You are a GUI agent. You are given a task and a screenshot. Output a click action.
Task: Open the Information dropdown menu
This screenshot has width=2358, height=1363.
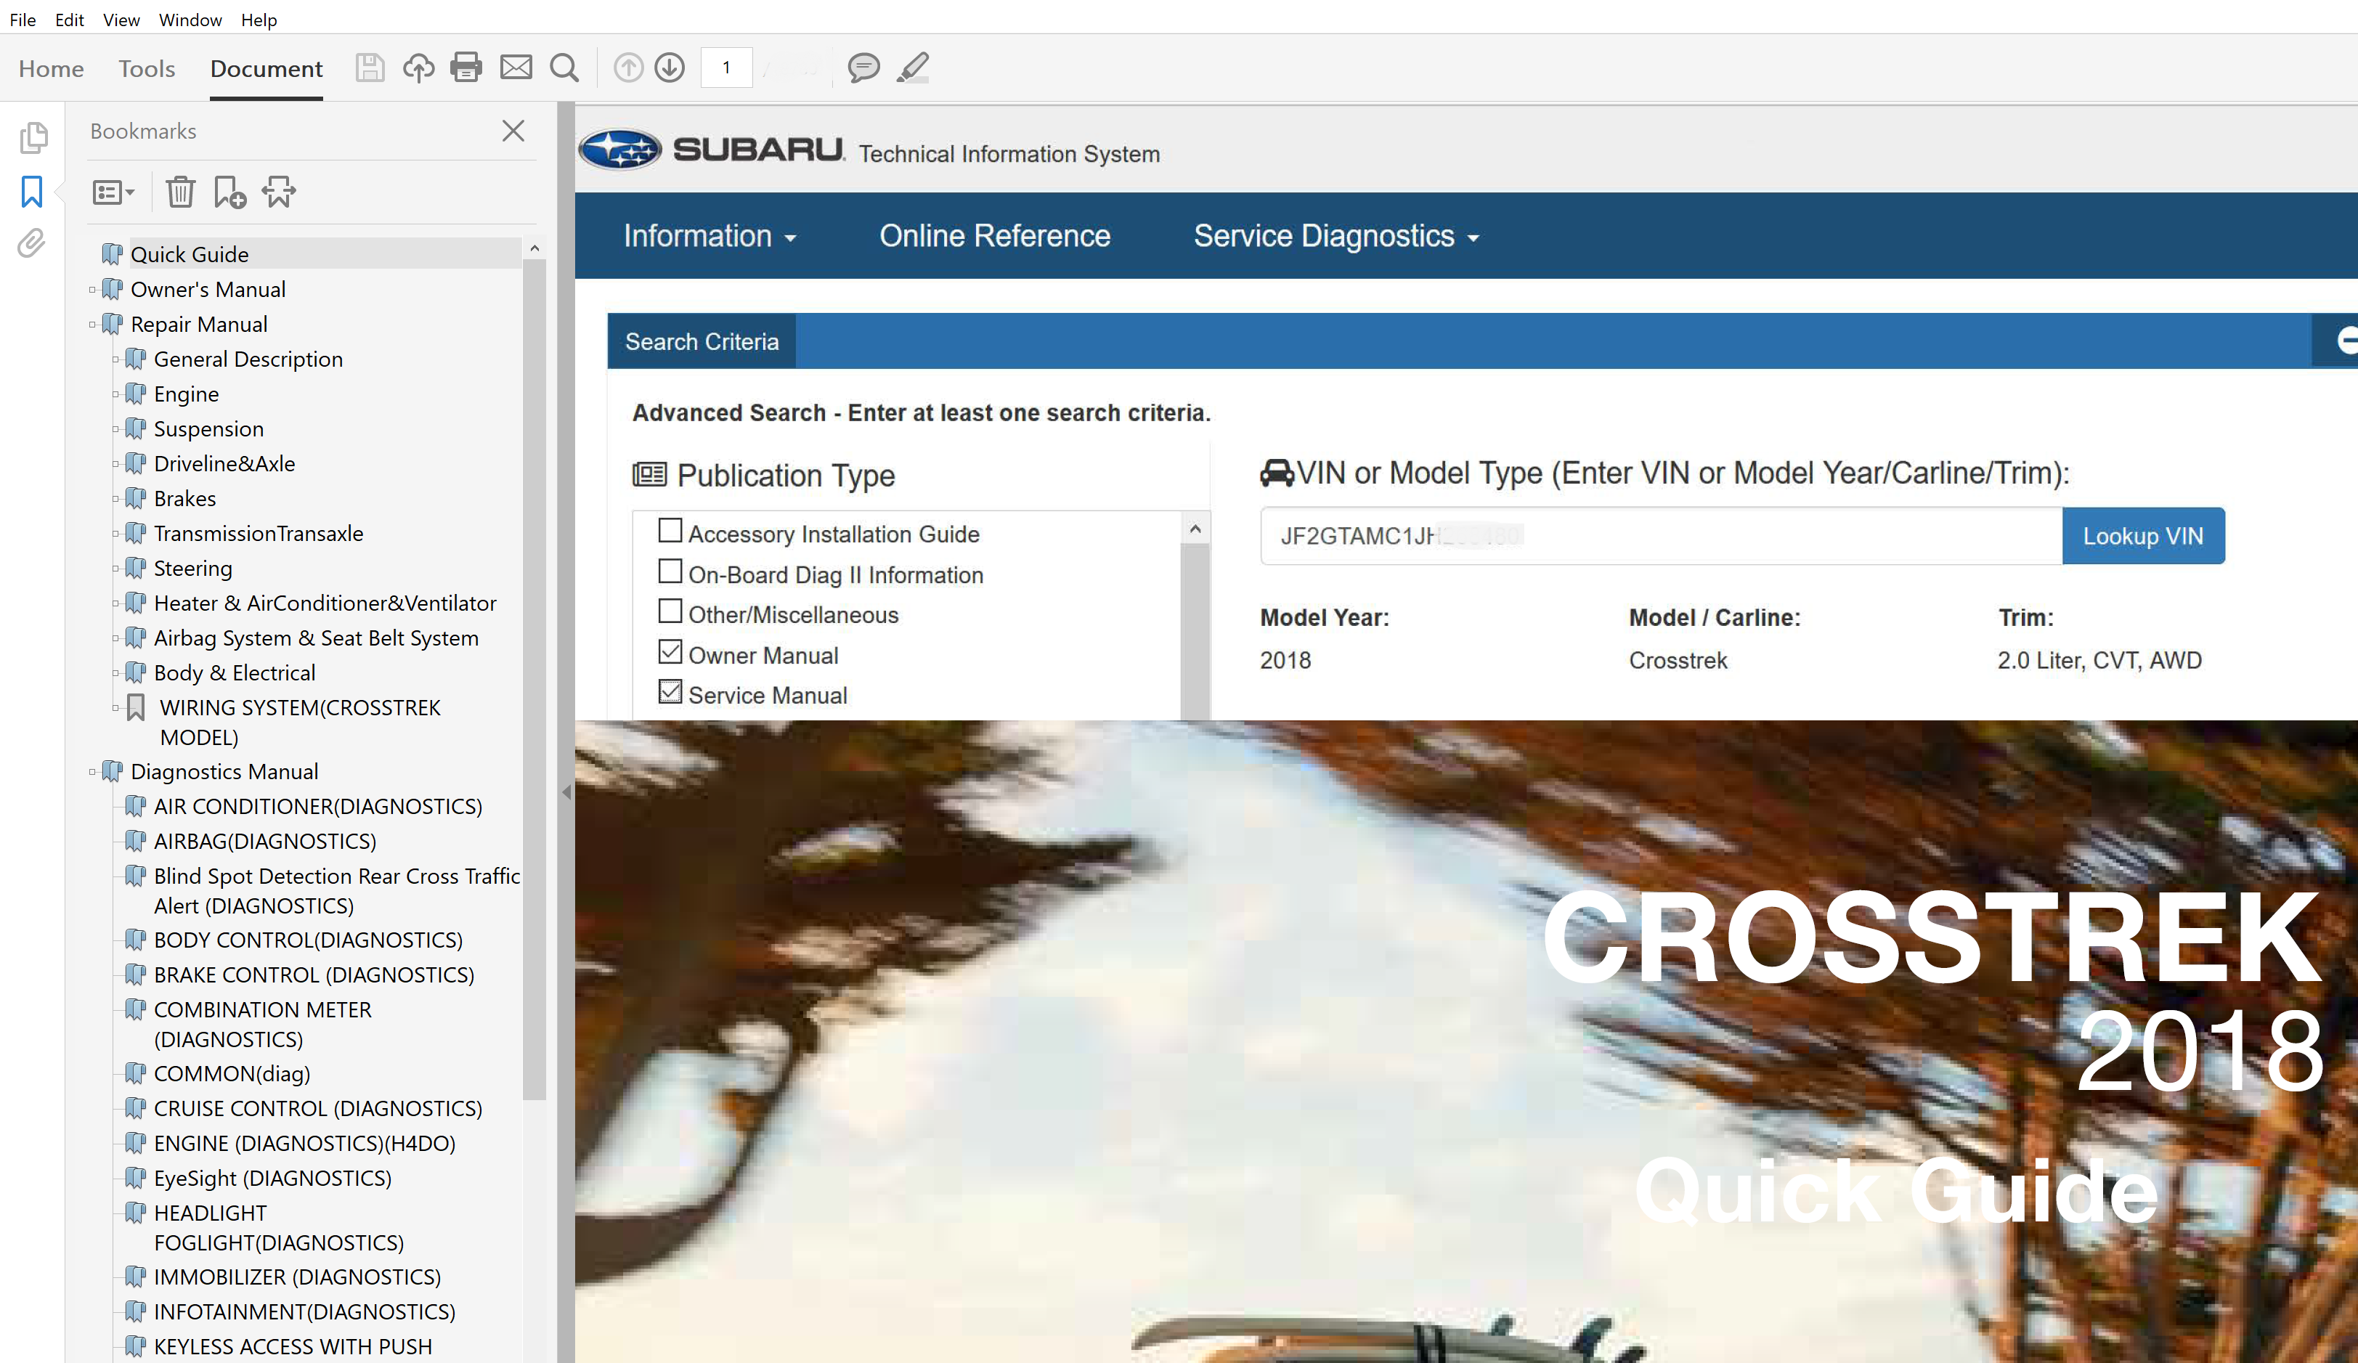pos(710,237)
